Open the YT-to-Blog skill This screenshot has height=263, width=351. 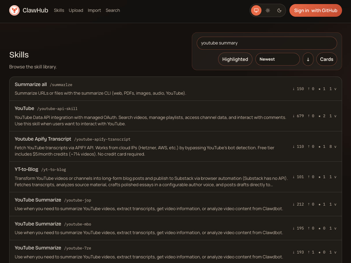(x=176, y=177)
